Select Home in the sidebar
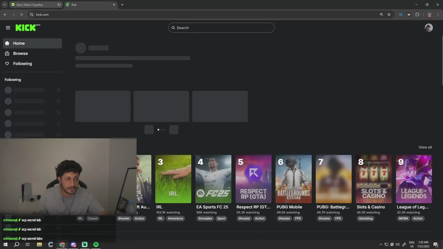The image size is (443, 249). [x=33, y=43]
